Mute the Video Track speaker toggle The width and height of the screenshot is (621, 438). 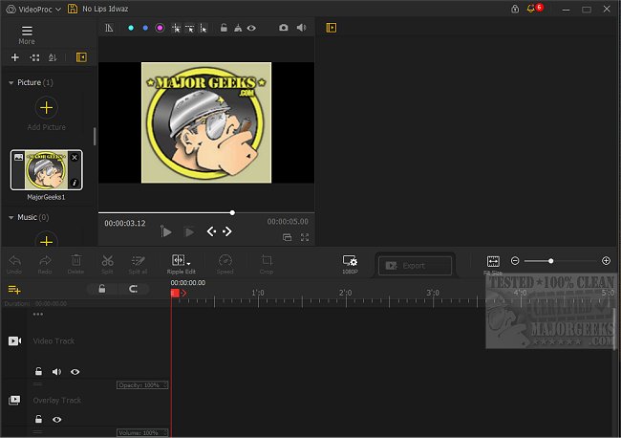(x=56, y=371)
